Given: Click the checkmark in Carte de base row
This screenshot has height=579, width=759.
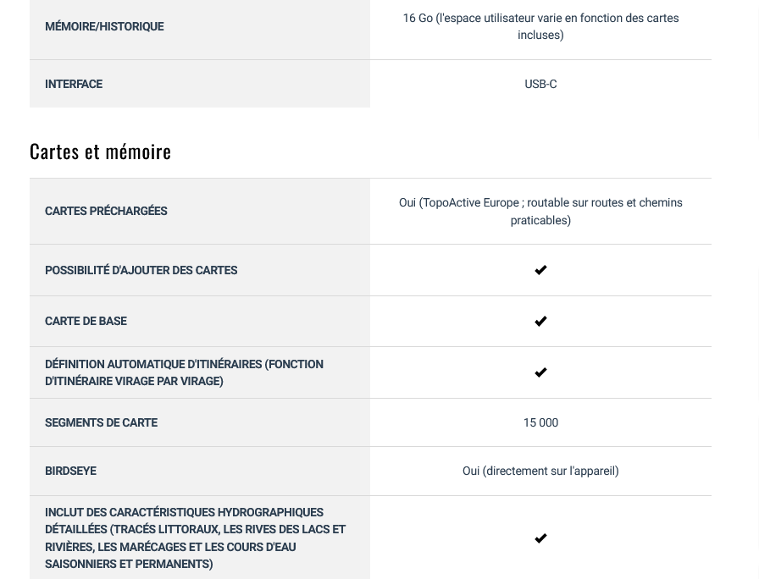Looking at the screenshot, I should 540,321.
